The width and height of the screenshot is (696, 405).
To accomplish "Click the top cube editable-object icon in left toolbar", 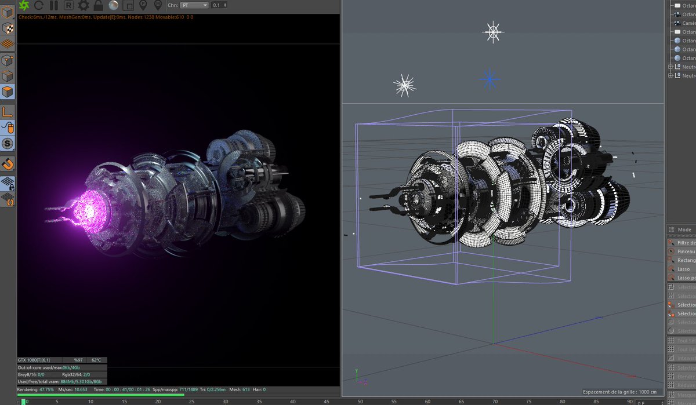I will (8, 12).
